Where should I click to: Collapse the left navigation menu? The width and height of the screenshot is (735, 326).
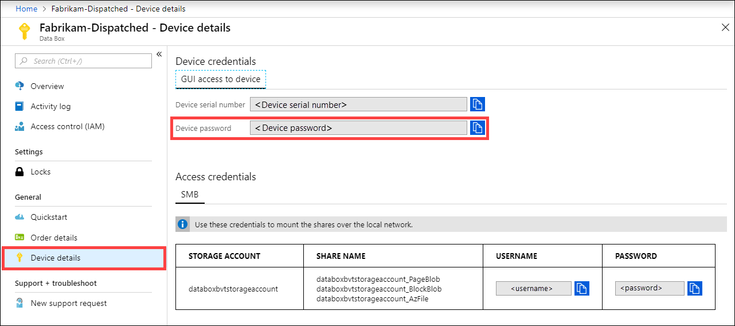[159, 55]
